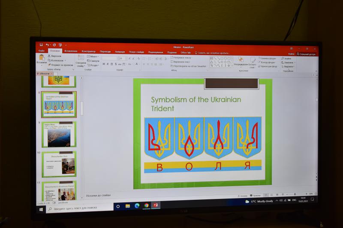Undo the last action

click(47, 45)
